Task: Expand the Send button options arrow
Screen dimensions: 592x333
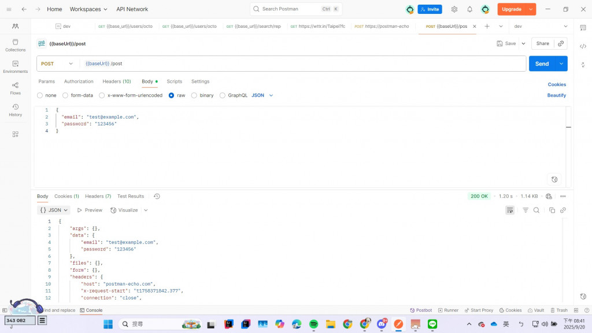Action: point(561,64)
